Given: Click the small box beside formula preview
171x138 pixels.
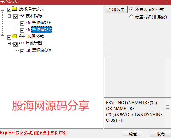Looking at the screenshot, I should coord(168,107).
